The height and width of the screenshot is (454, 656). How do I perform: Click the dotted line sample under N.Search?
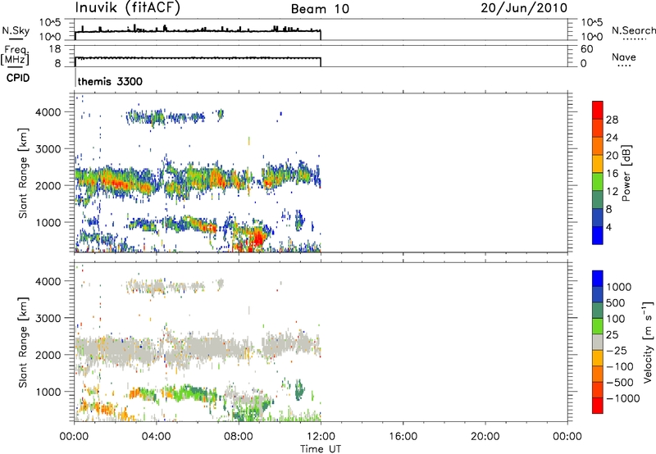pyautogui.click(x=635, y=39)
